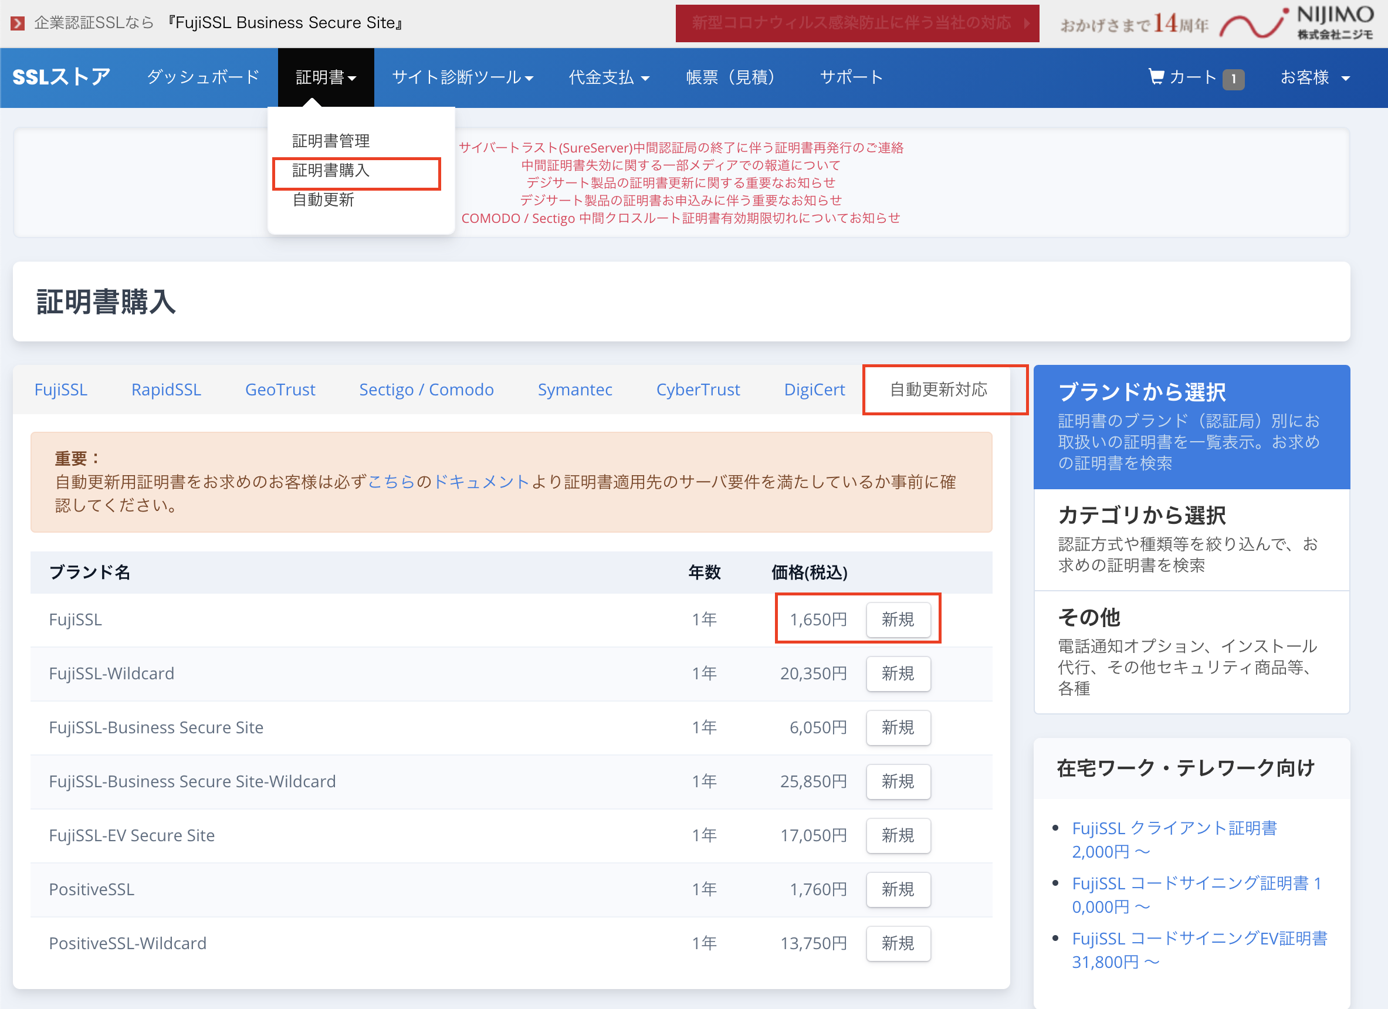Click 新規 for FujiSSL-Business Secure Site-Wildcard
1388x1009 pixels.
898,781
